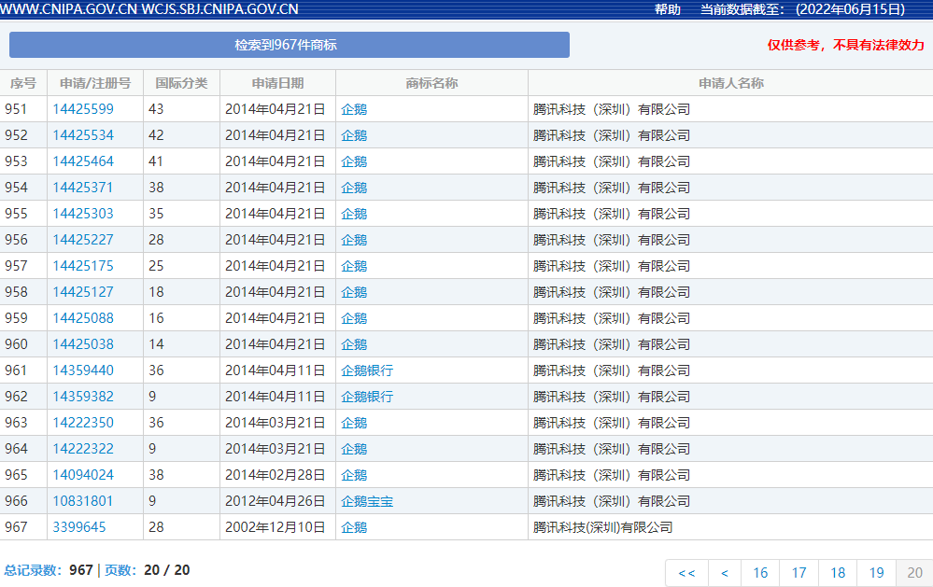Image resolution: width=933 pixels, height=587 pixels.
Task: Jump to page 16
Action: [x=760, y=573]
